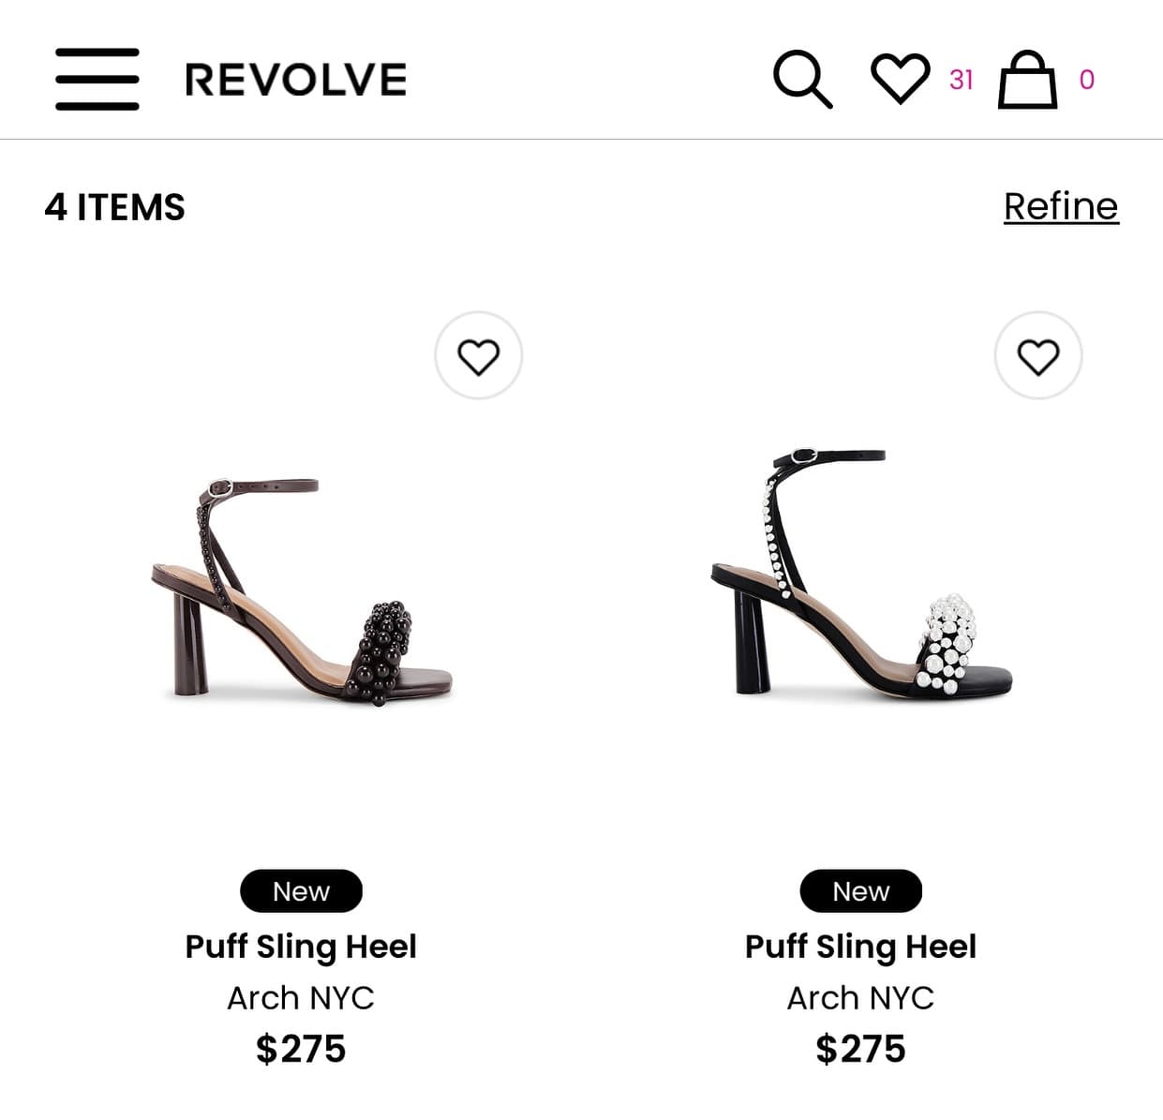
Task: Click the $275 price of right heel
Action: [860, 1049]
